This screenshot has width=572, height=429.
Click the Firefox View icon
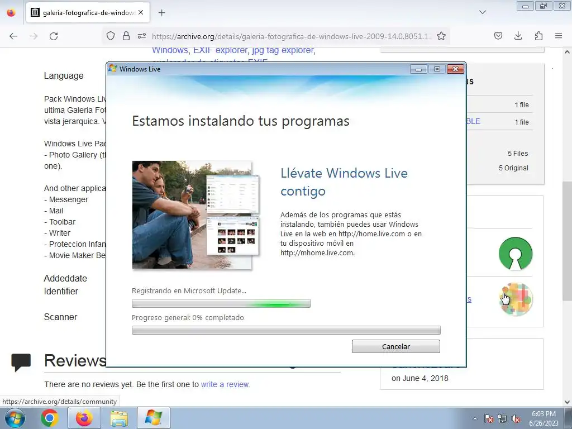click(11, 12)
